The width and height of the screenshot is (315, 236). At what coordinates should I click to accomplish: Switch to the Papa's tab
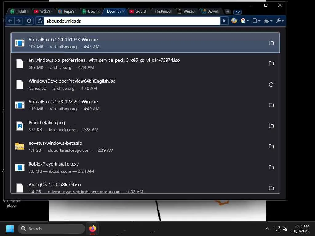67,11
